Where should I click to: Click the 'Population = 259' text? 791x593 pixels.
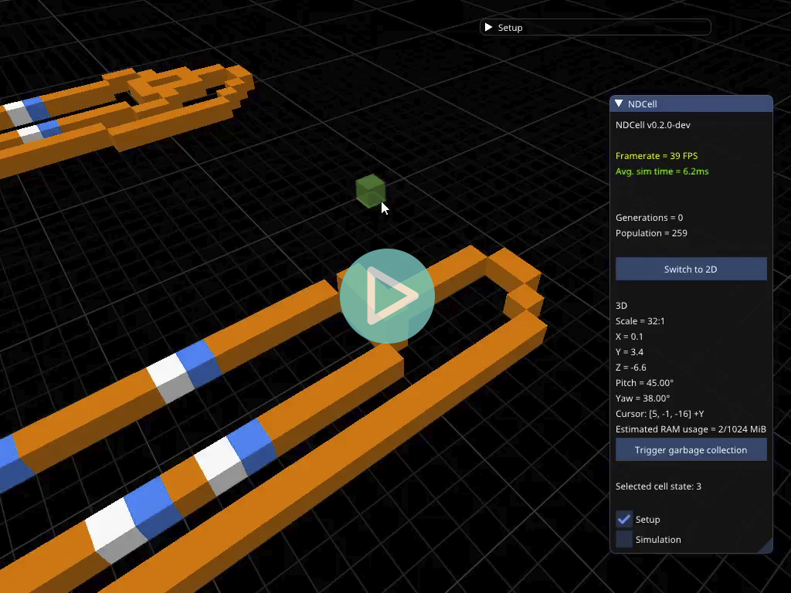pos(651,233)
